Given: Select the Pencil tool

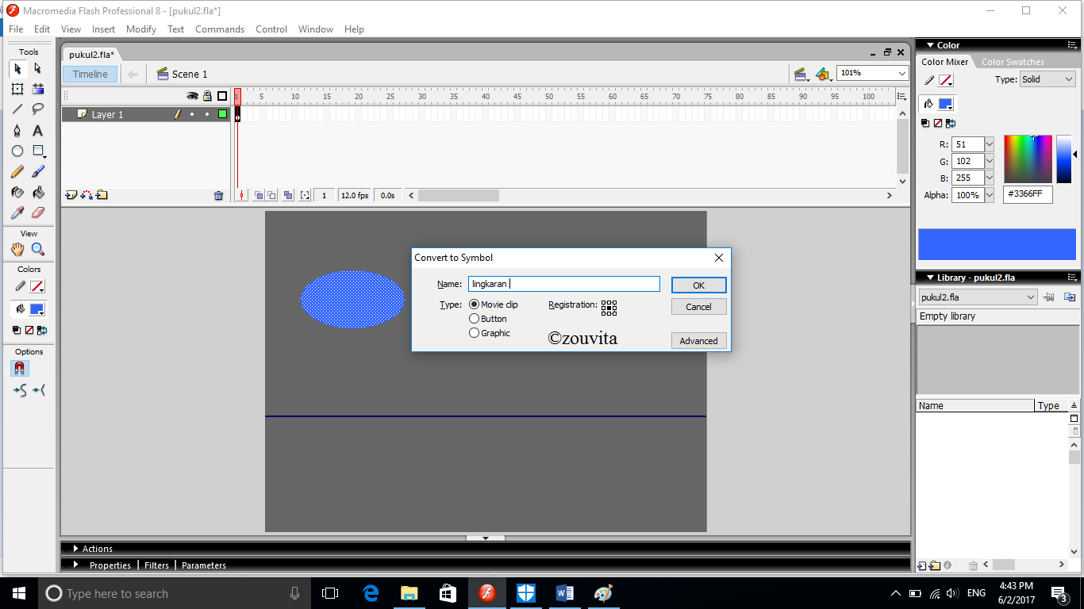Looking at the screenshot, I should pyautogui.click(x=17, y=171).
